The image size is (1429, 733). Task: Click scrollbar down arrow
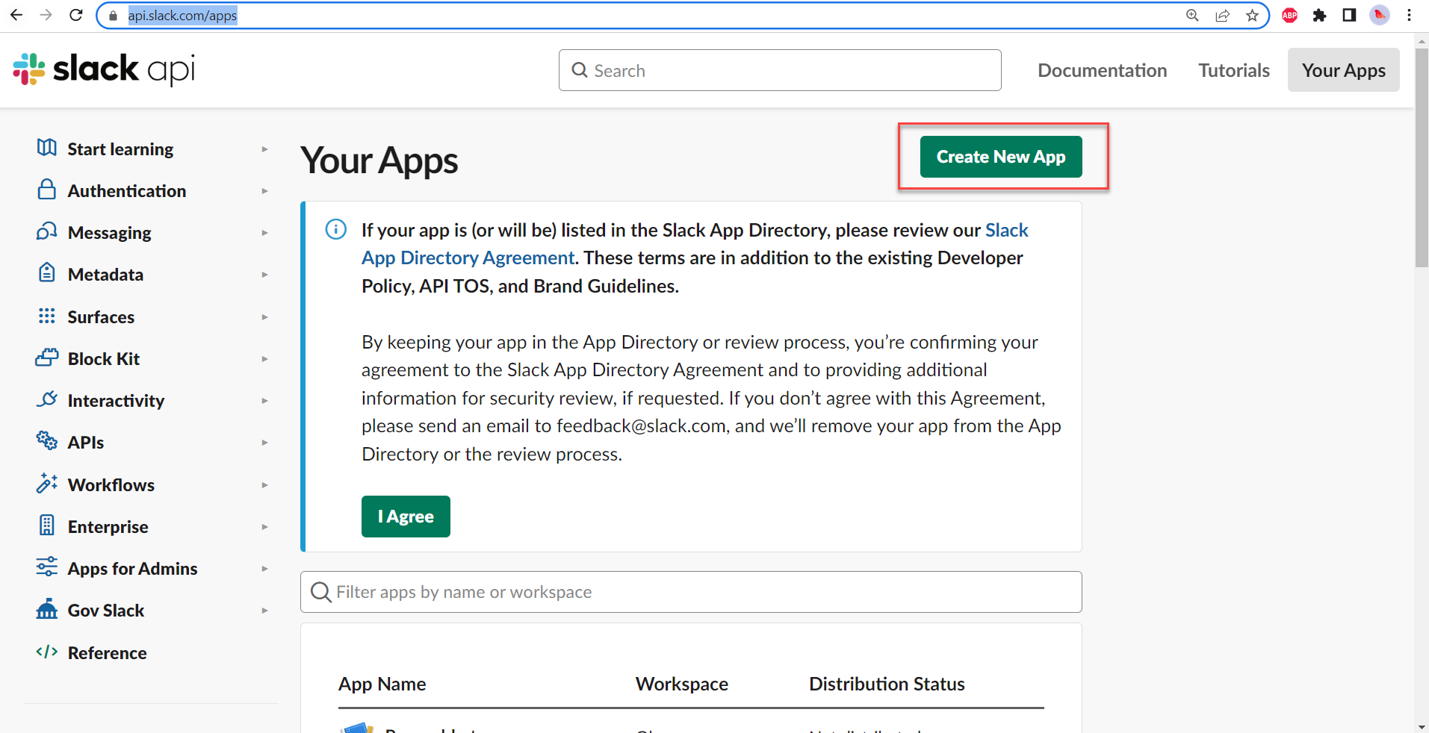(1422, 726)
